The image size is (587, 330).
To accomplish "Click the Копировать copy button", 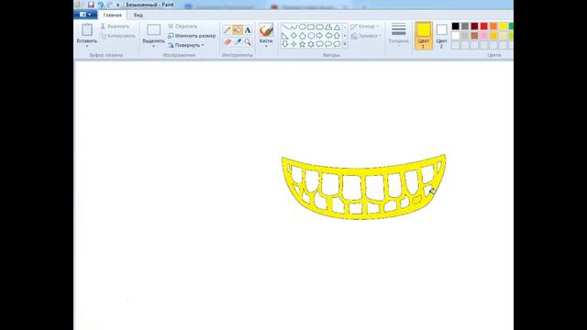I will [118, 36].
